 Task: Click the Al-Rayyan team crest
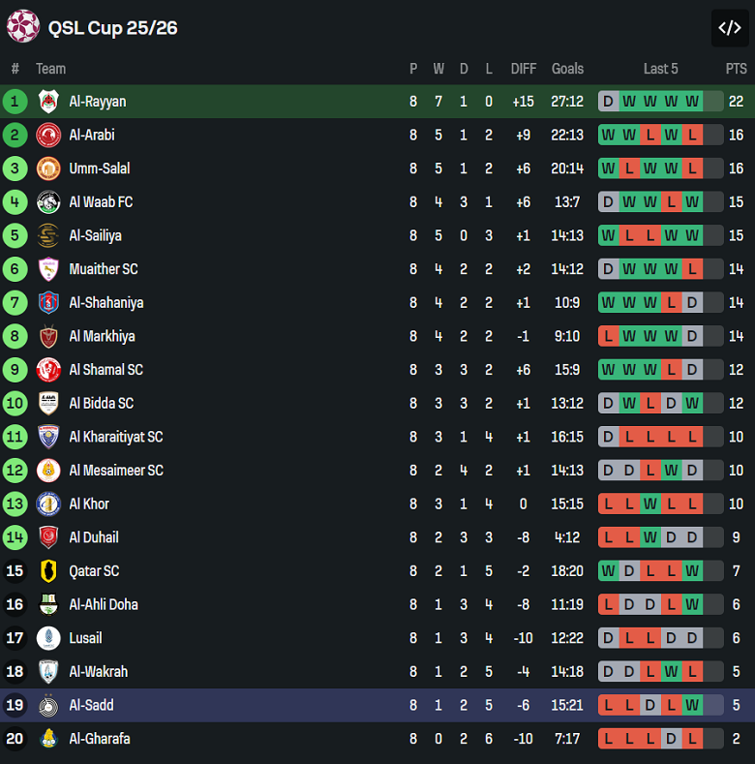tap(48, 102)
